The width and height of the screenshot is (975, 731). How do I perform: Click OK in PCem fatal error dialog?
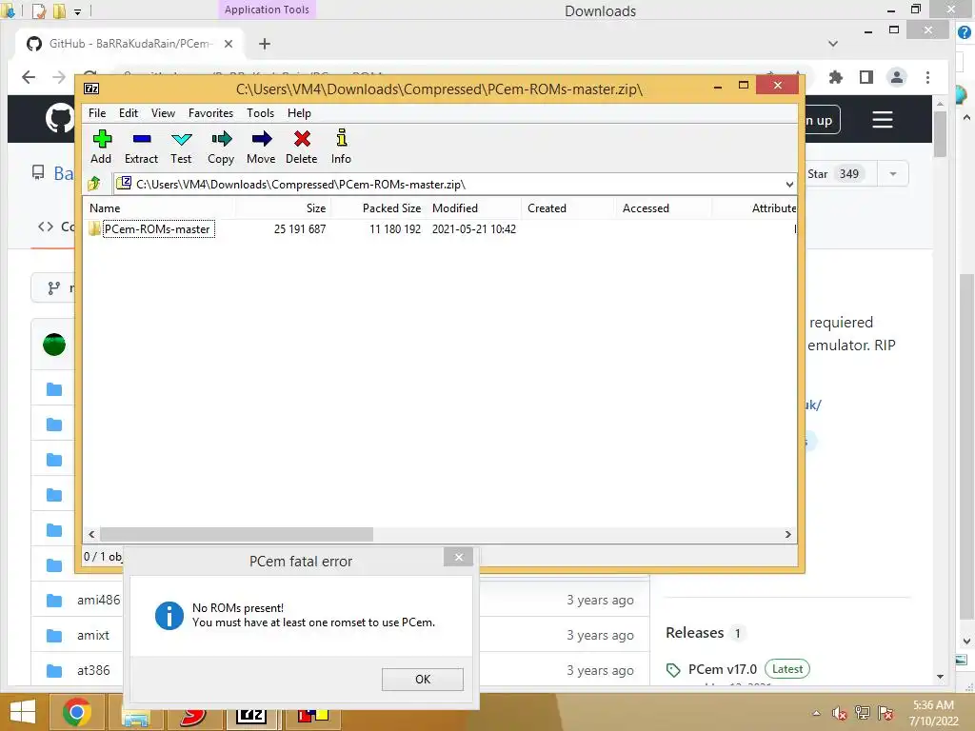(422, 680)
